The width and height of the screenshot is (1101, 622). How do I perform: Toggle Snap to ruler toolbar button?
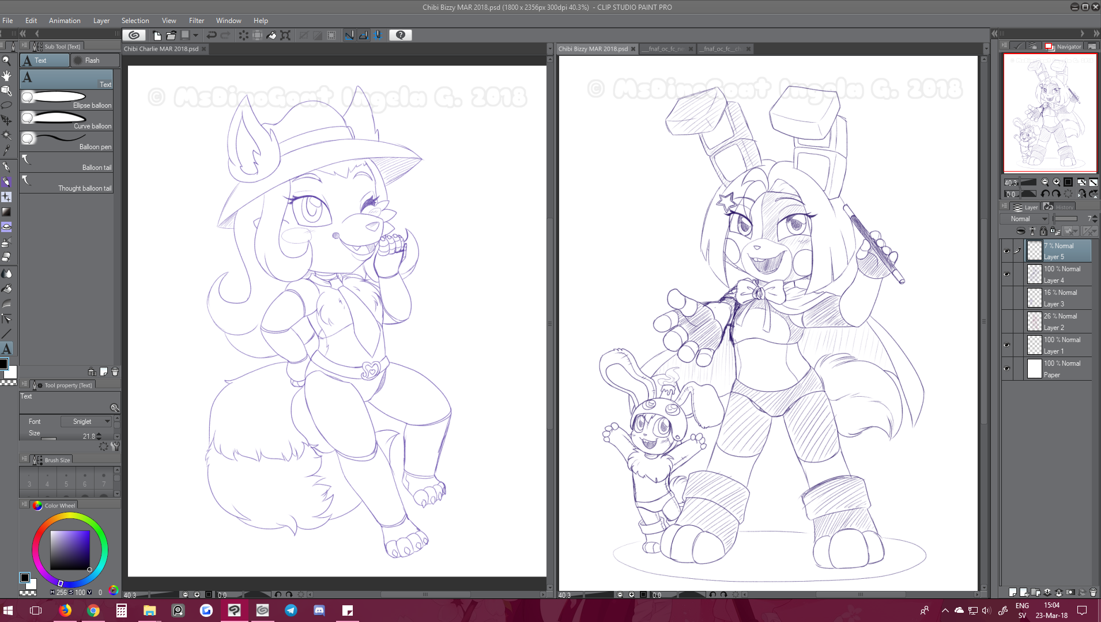coord(349,35)
